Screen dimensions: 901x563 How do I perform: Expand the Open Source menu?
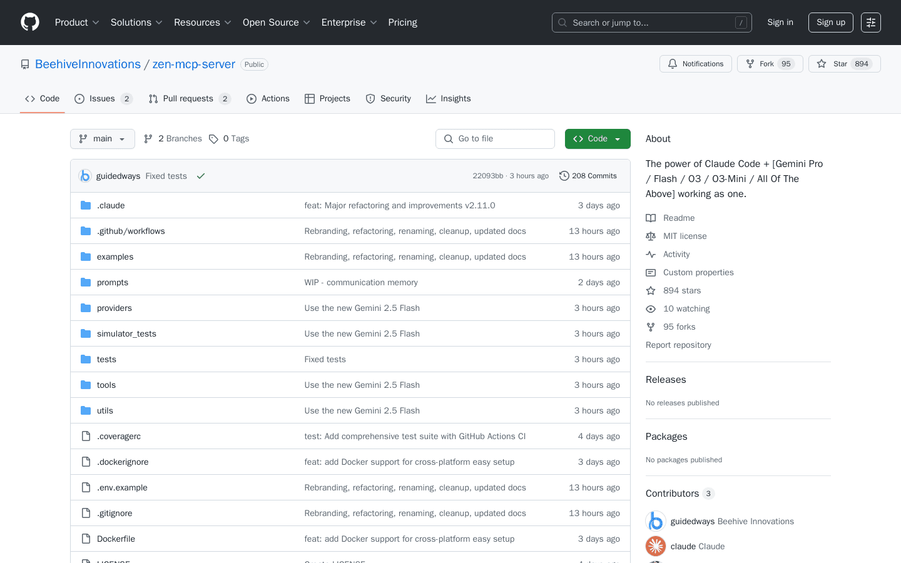277,23
